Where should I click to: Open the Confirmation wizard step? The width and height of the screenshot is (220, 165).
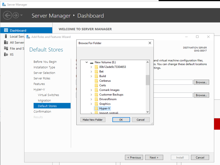[42, 112]
